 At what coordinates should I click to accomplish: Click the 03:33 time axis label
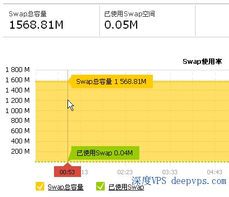pyautogui.click(x=170, y=172)
